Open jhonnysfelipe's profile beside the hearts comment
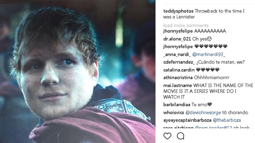The height and width of the screenshot is (143, 255). click(x=178, y=47)
